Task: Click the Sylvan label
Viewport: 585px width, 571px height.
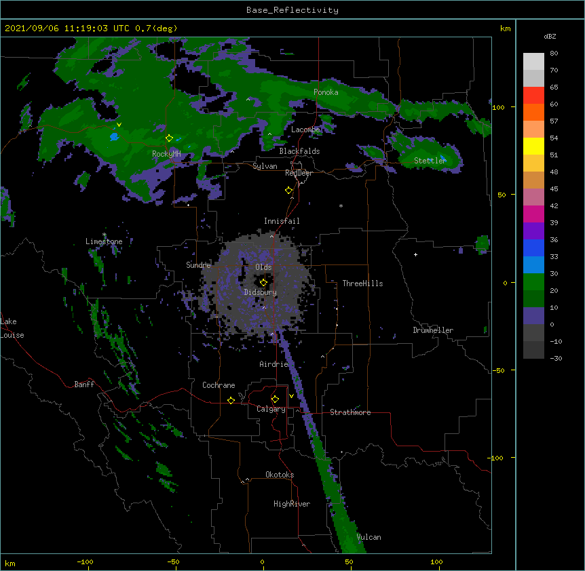Action: pos(265,166)
